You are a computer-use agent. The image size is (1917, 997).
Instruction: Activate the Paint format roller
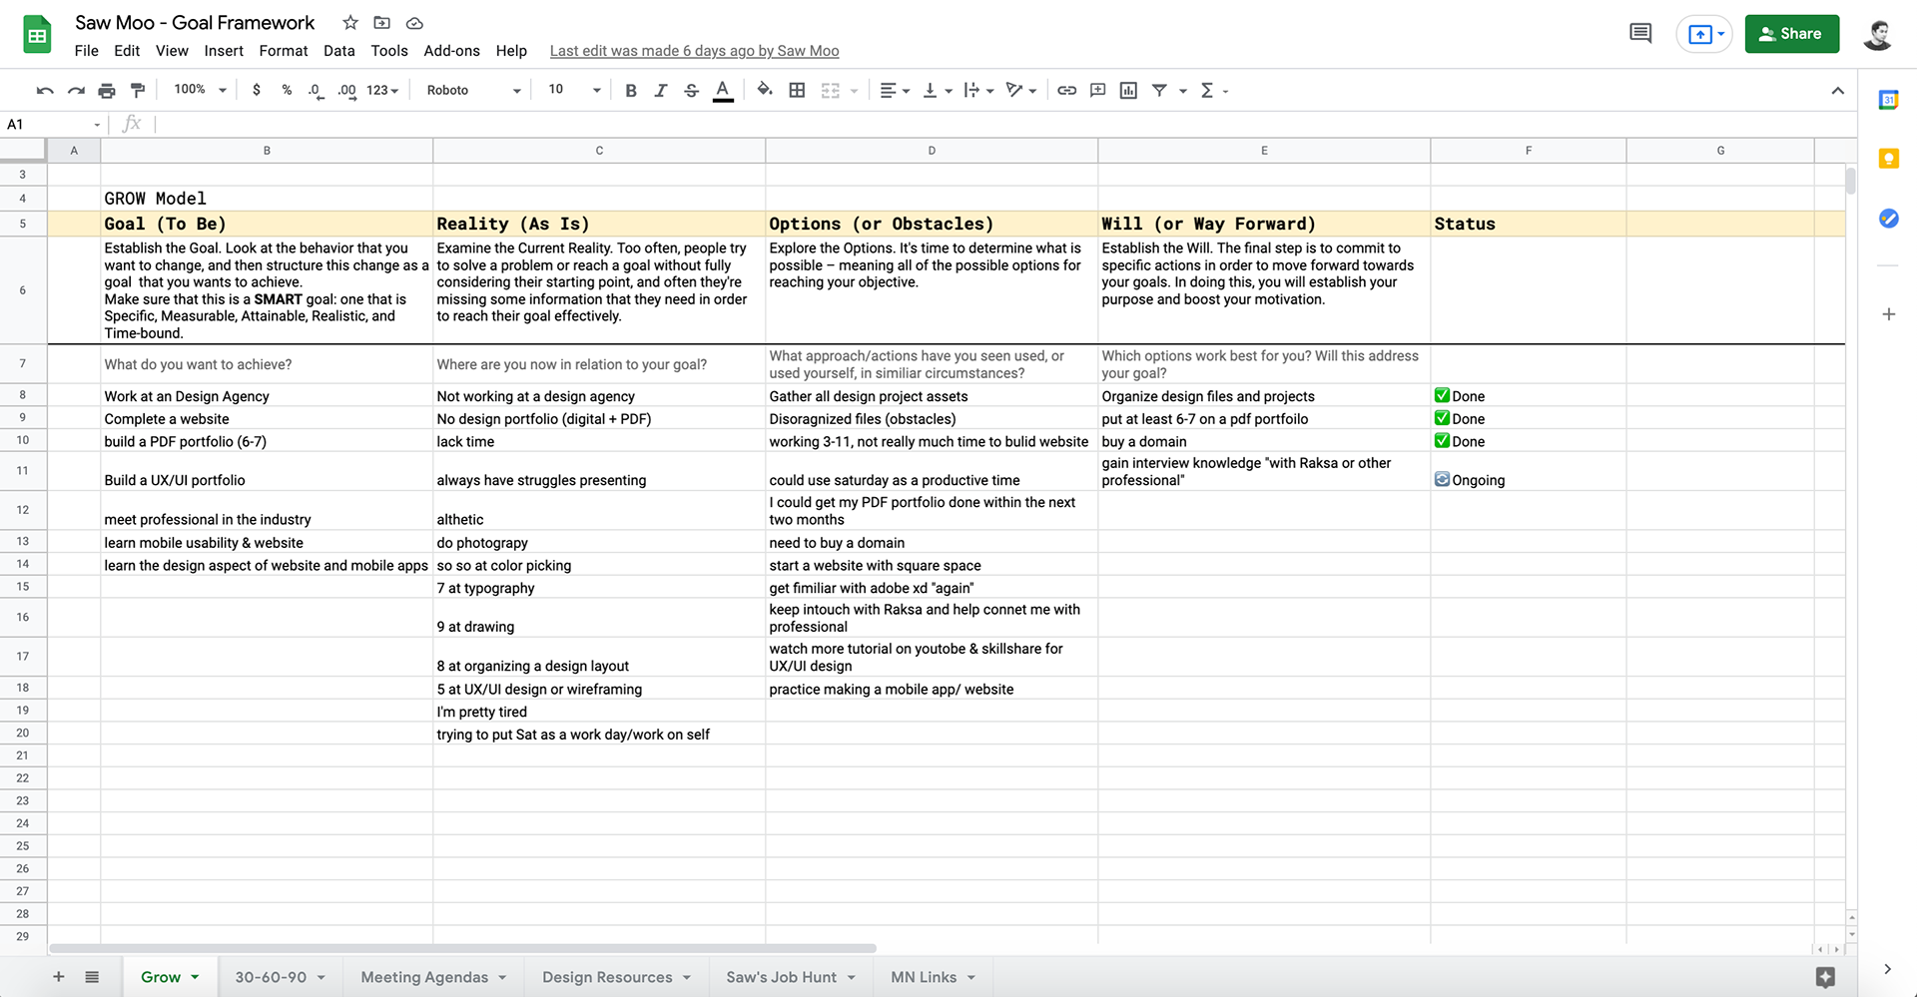click(x=138, y=91)
